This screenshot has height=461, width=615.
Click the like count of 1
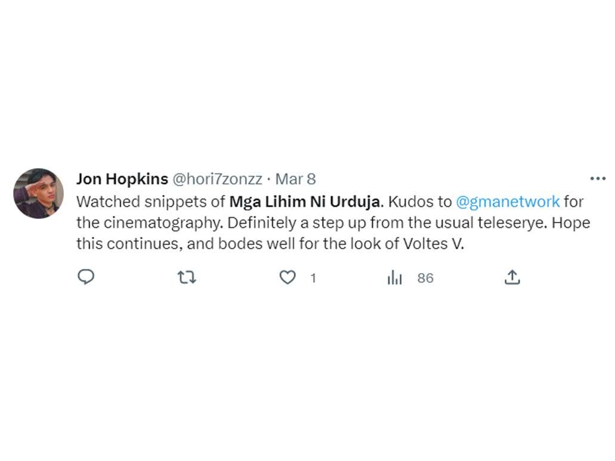pos(313,278)
